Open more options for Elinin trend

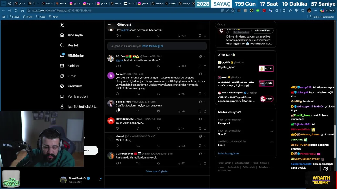click(x=272, y=142)
